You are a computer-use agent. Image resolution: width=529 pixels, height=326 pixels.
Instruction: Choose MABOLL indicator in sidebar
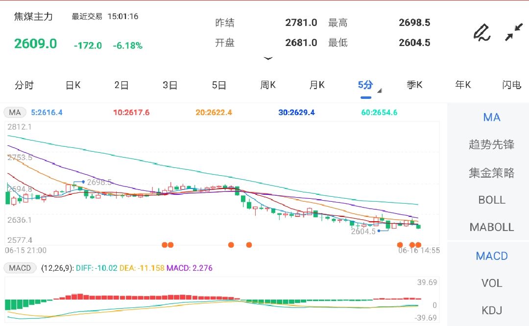click(x=492, y=227)
